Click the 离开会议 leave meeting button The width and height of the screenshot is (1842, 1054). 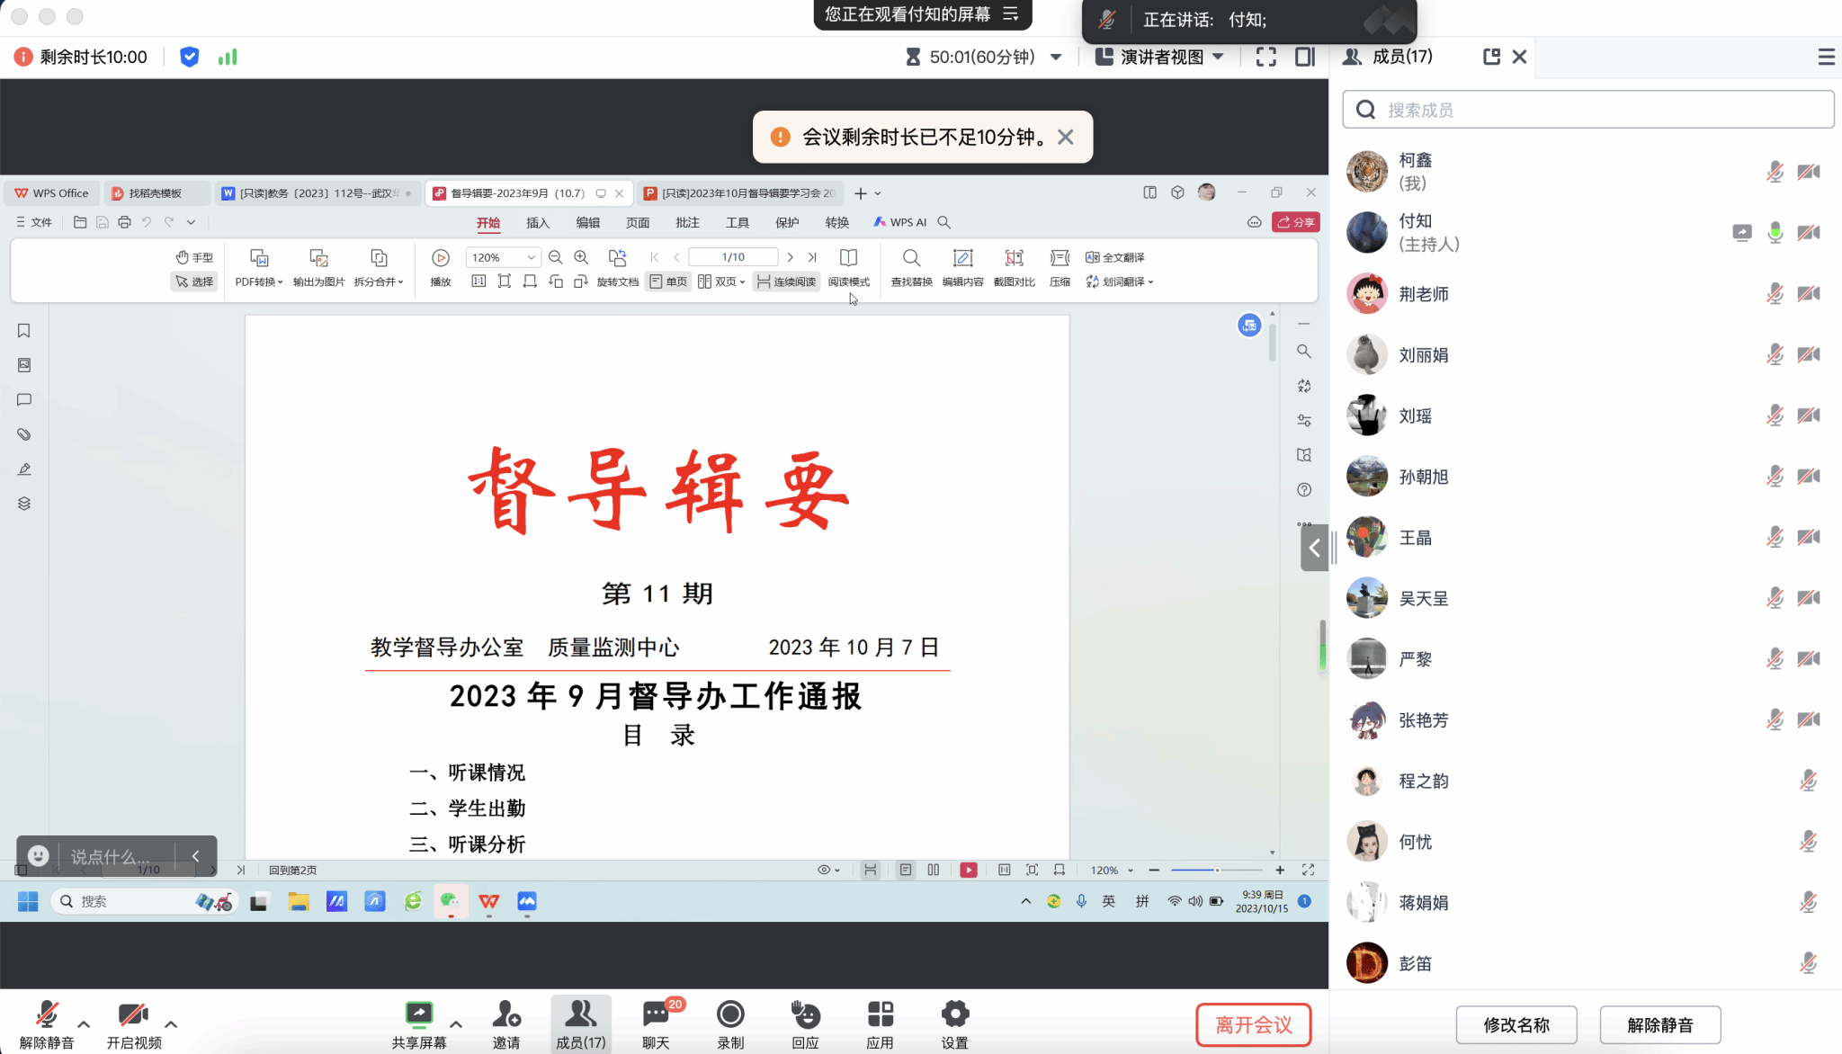click(x=1253, y=1024)
